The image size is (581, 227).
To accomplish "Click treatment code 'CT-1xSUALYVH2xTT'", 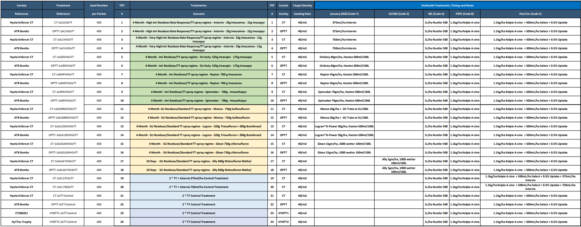I will click(63, 161).
